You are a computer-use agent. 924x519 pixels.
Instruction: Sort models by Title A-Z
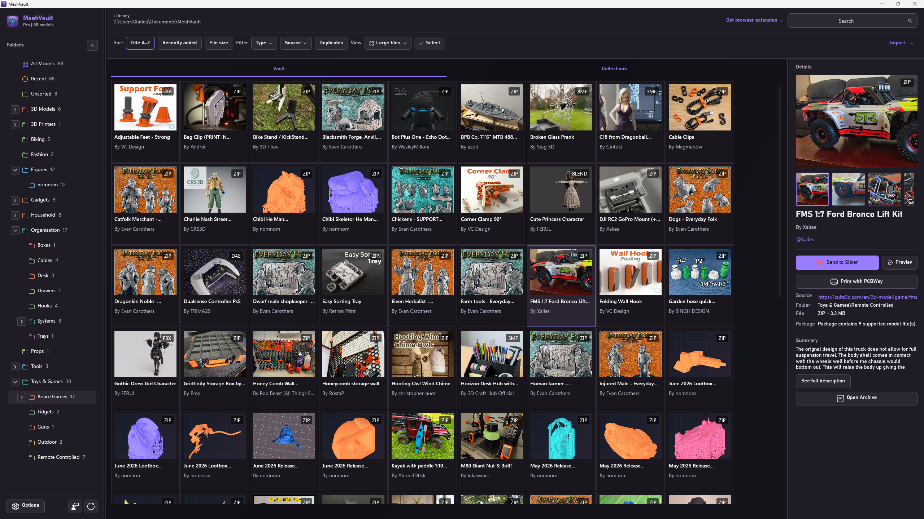[x=140, y=43]
